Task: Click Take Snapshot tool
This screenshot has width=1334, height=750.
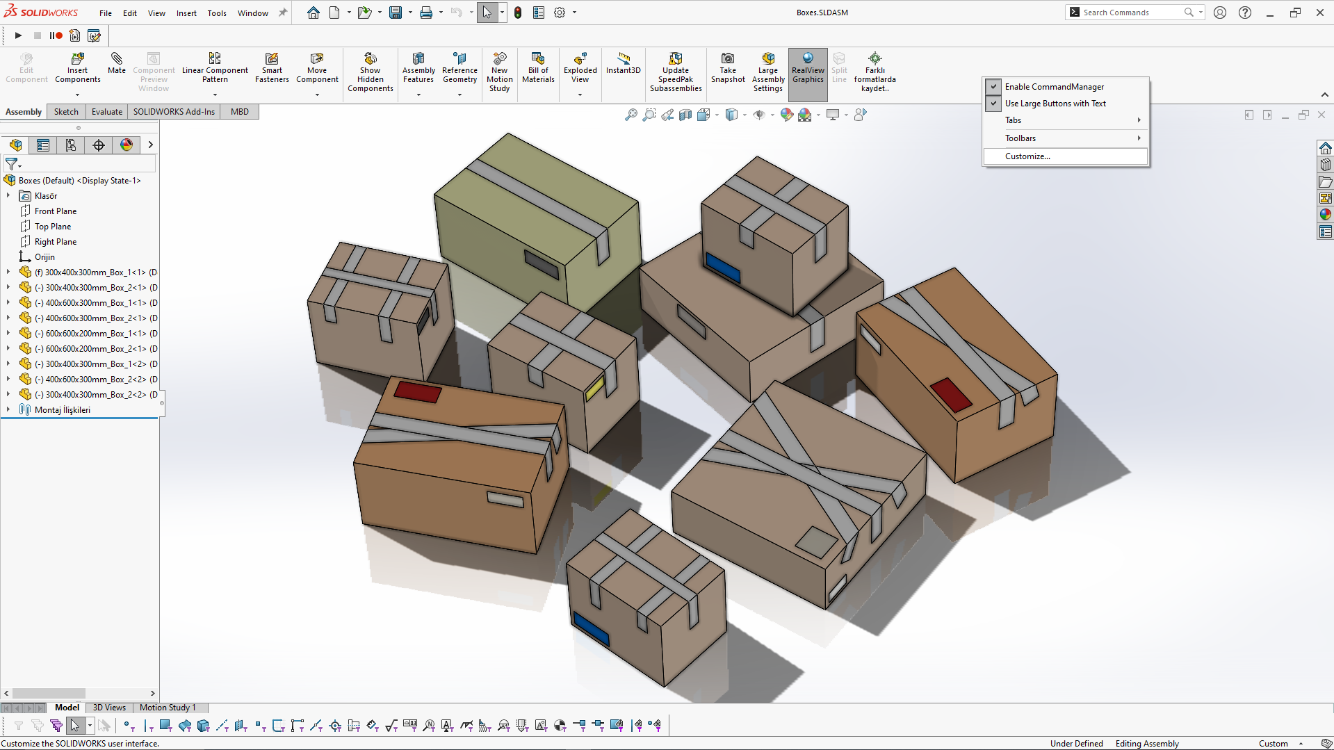Action: 728,67
